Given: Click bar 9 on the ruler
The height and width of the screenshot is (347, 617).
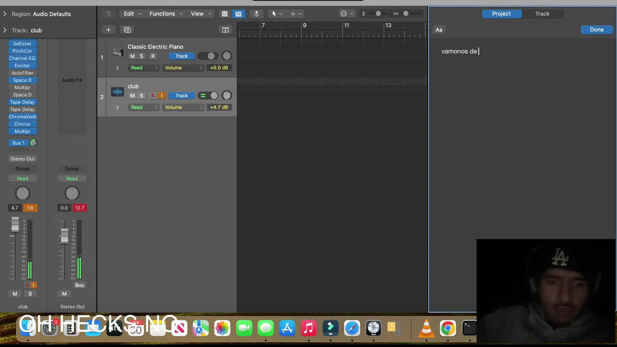Looking at the screenshot, I should [x=304, y=25].
